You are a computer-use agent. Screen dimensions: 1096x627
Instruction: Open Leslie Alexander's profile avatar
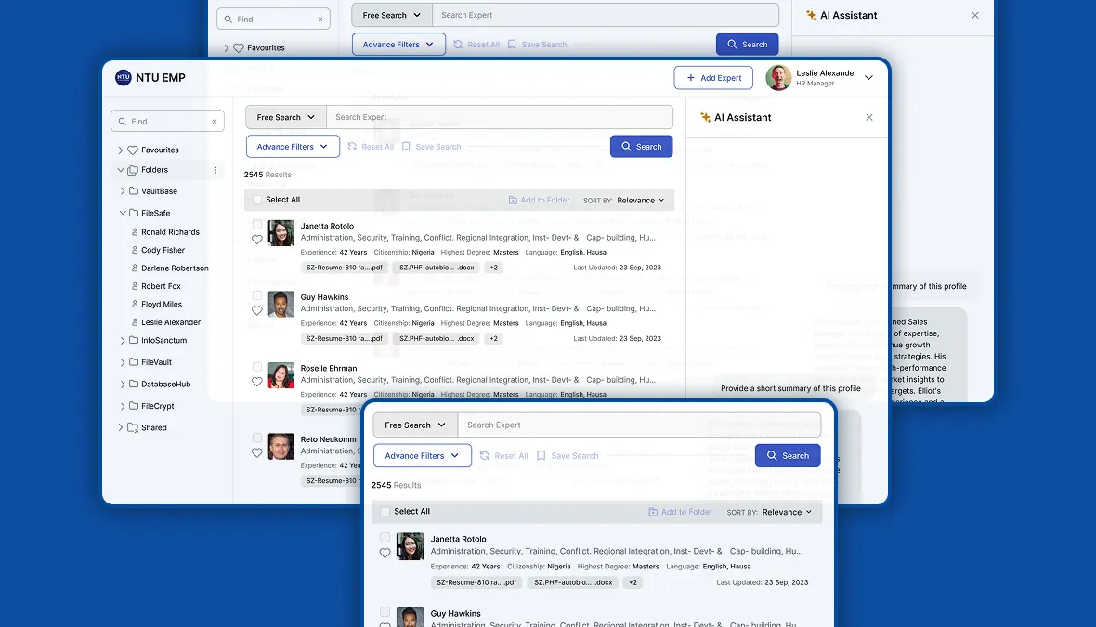tap(778, 78)
